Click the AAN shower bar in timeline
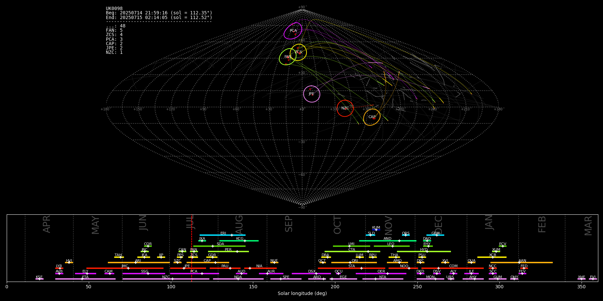The width and height of the screenshot is (603, 301). (522, 263)
